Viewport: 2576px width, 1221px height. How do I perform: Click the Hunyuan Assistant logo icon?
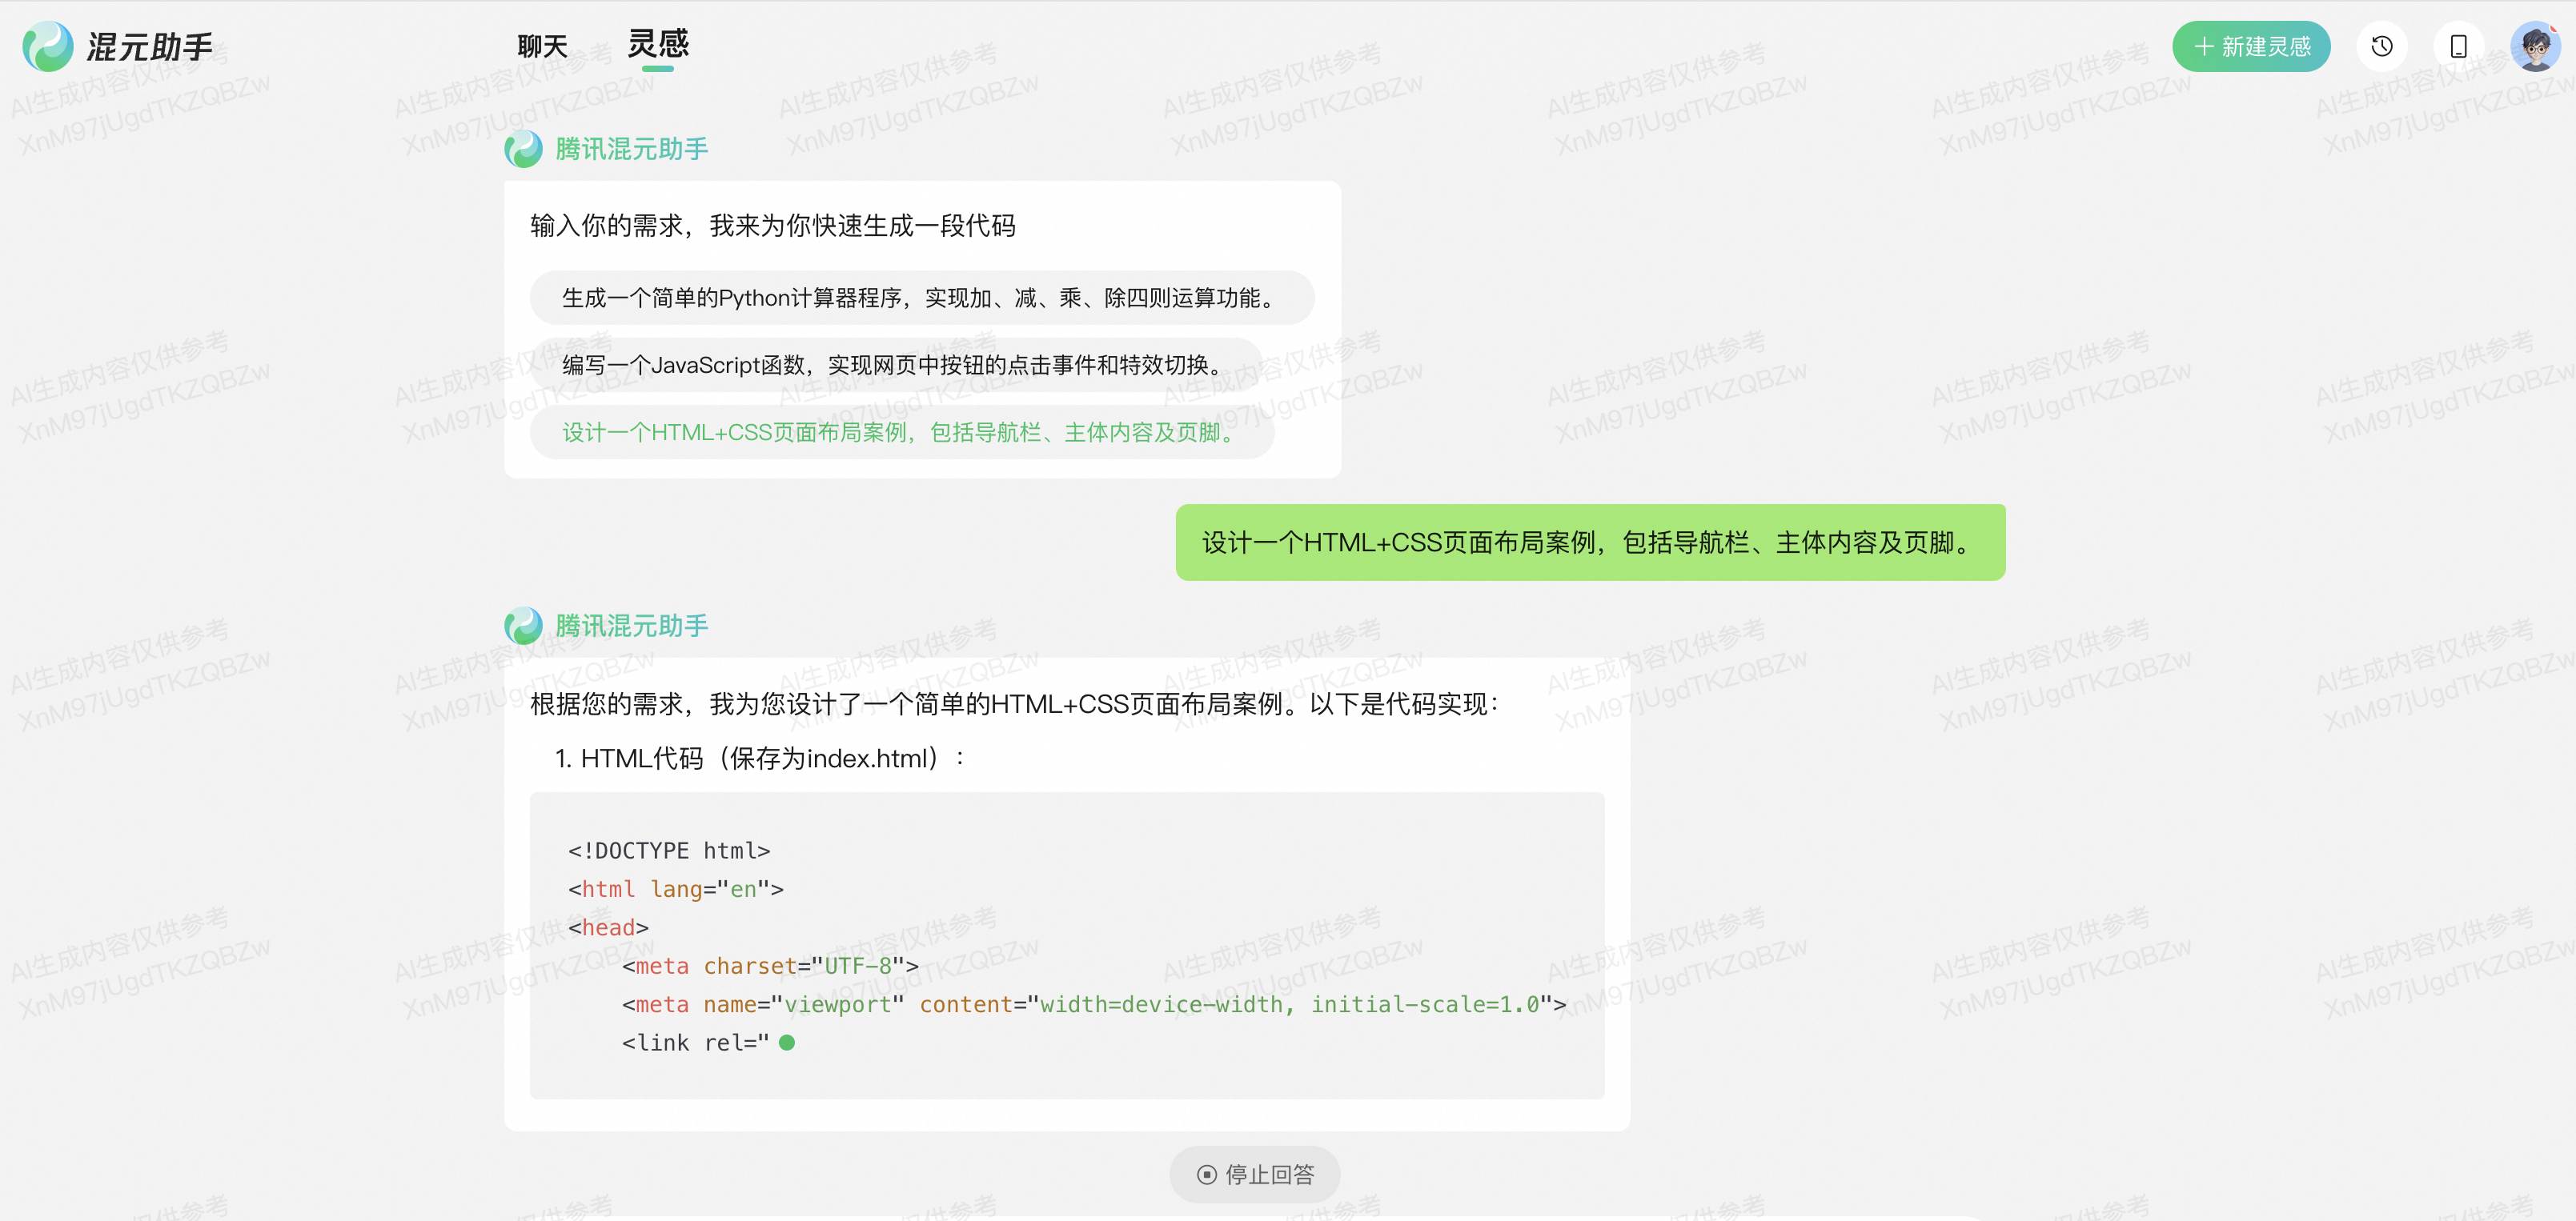[48, 47]
